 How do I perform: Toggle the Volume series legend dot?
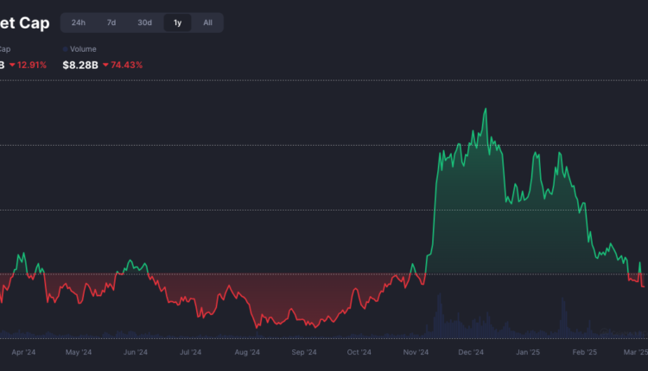66,50
